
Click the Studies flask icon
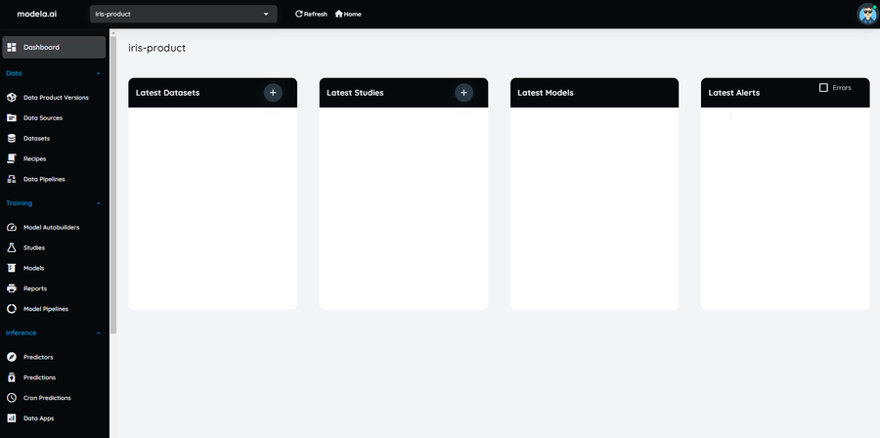(x=12, y=248)
